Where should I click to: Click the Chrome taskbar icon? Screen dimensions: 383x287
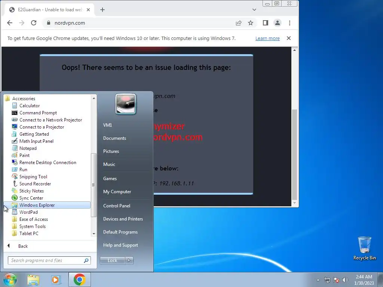coord(79,280)
